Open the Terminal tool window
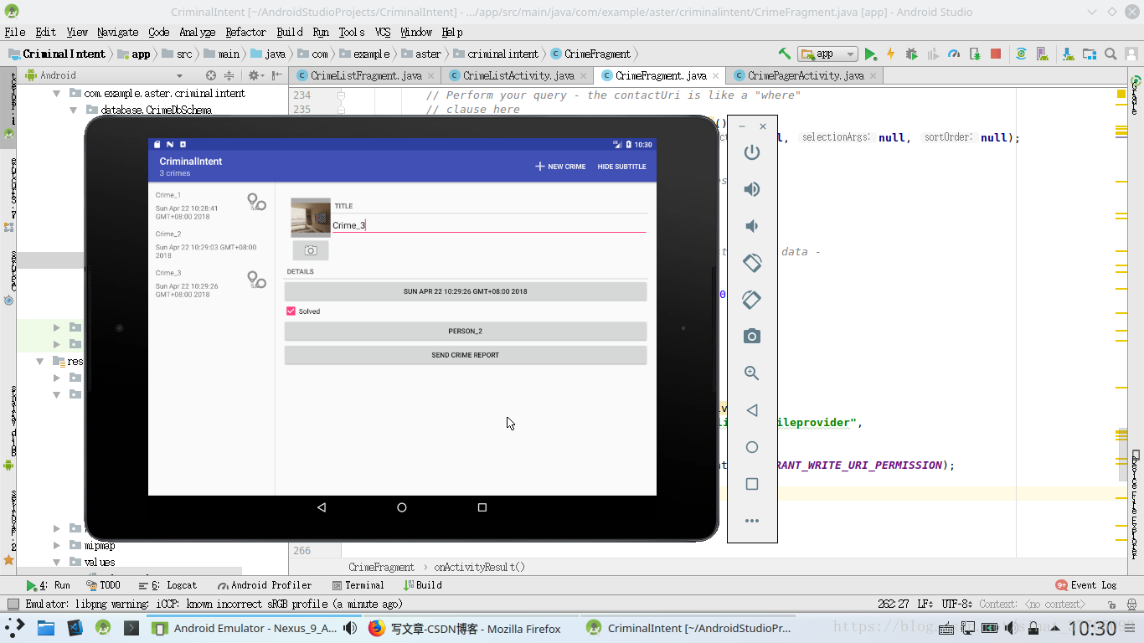This screenshot has height=643, width=1144. pyautogui.click(x=358, y=585)
